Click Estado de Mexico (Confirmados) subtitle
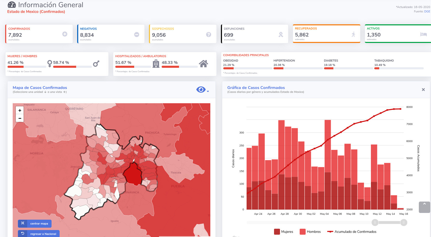 pyautogui.click(x=36, y=12)
